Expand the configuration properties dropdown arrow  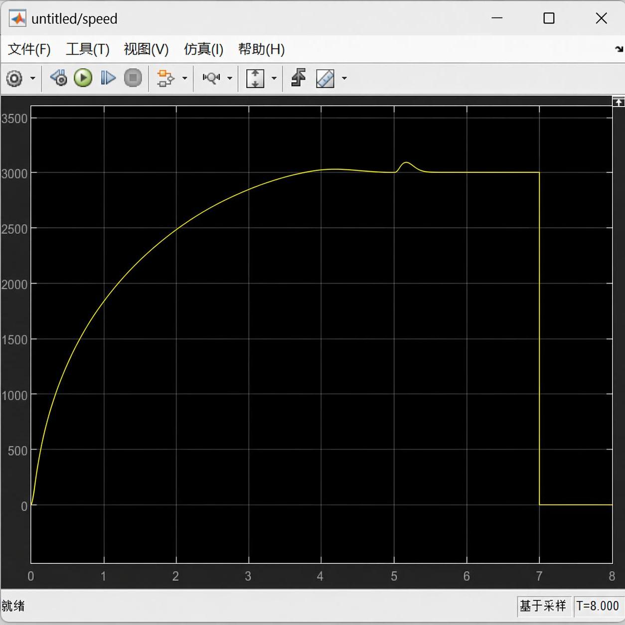[x=33, y=78]
